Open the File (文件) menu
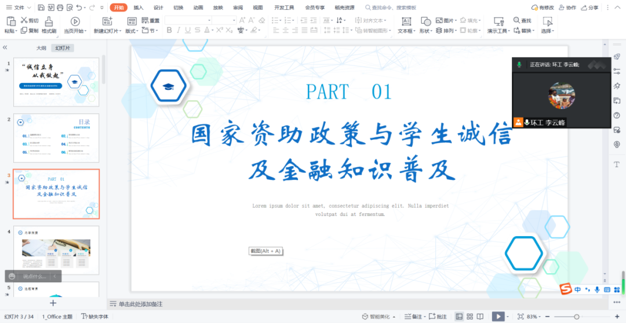This screenshot has height=323, width=626. click(19, 8)
